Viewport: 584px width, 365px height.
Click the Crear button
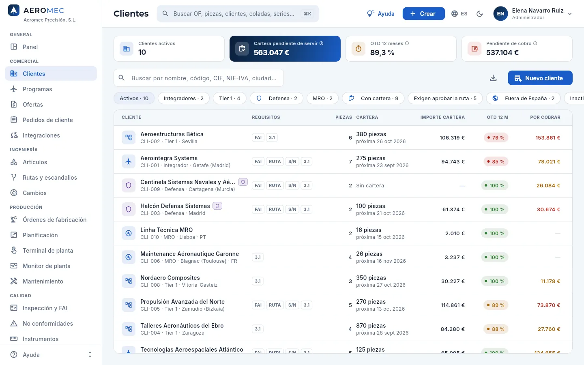423,14
